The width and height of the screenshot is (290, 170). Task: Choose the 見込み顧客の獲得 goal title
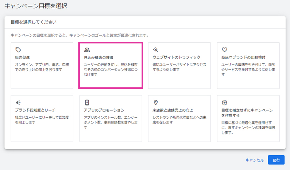click(99, 57)
